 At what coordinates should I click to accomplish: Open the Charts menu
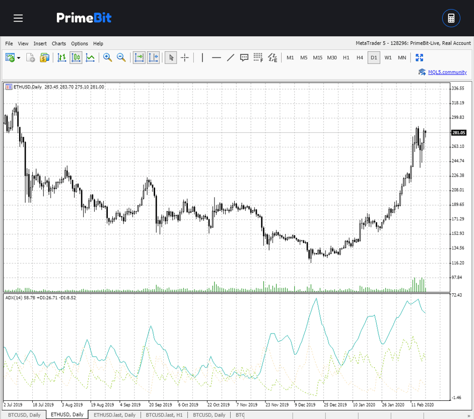click(59, 44)
